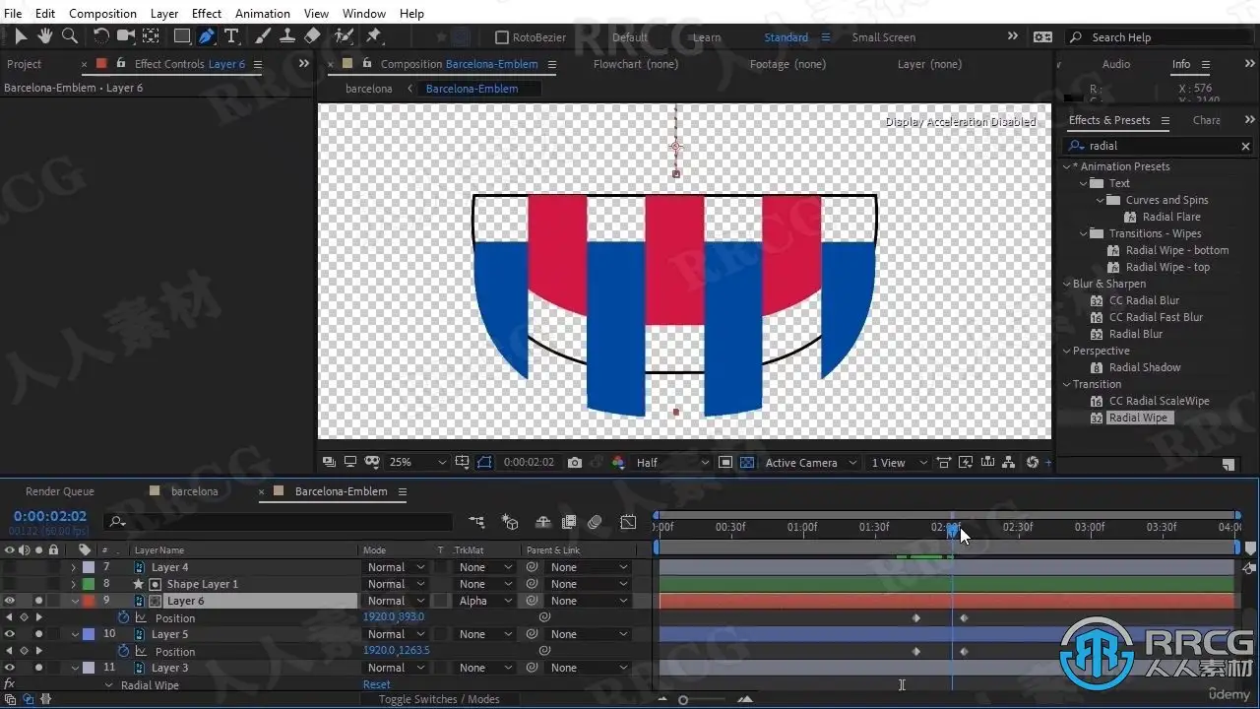Switch to the Project panel tab
Screen dimensions: 1260x709
click(x=24, y=64)
